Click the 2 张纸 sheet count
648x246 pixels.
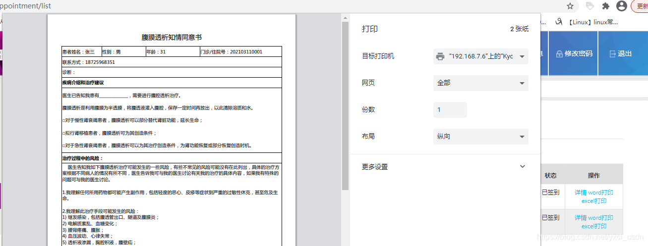(519, 29)
